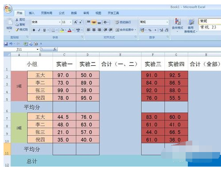Screen dimensions: 221x171
Task: Switch to the Home (开始) tab
Action: tap(19, 13)
